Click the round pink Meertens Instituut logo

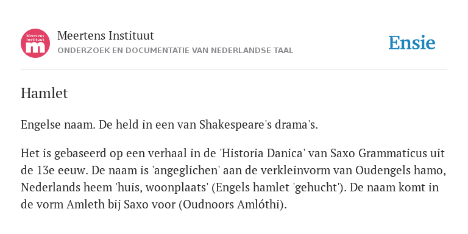click(35, 43)
